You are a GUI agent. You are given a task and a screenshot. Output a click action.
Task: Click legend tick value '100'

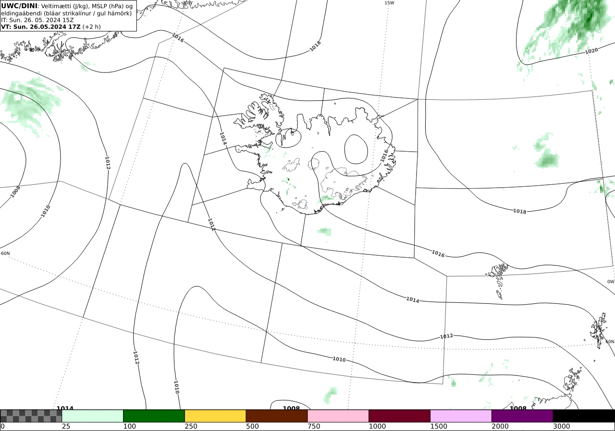(129, 426)
